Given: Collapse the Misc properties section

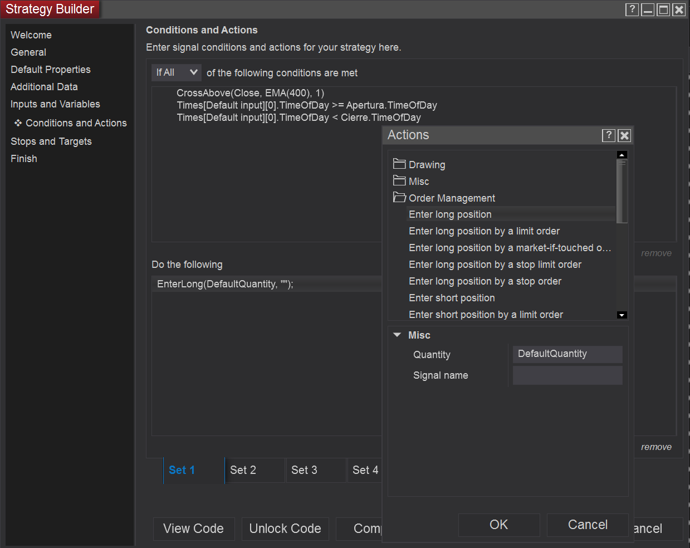Looking at the screenshot, I should click(x=397, y=335).
